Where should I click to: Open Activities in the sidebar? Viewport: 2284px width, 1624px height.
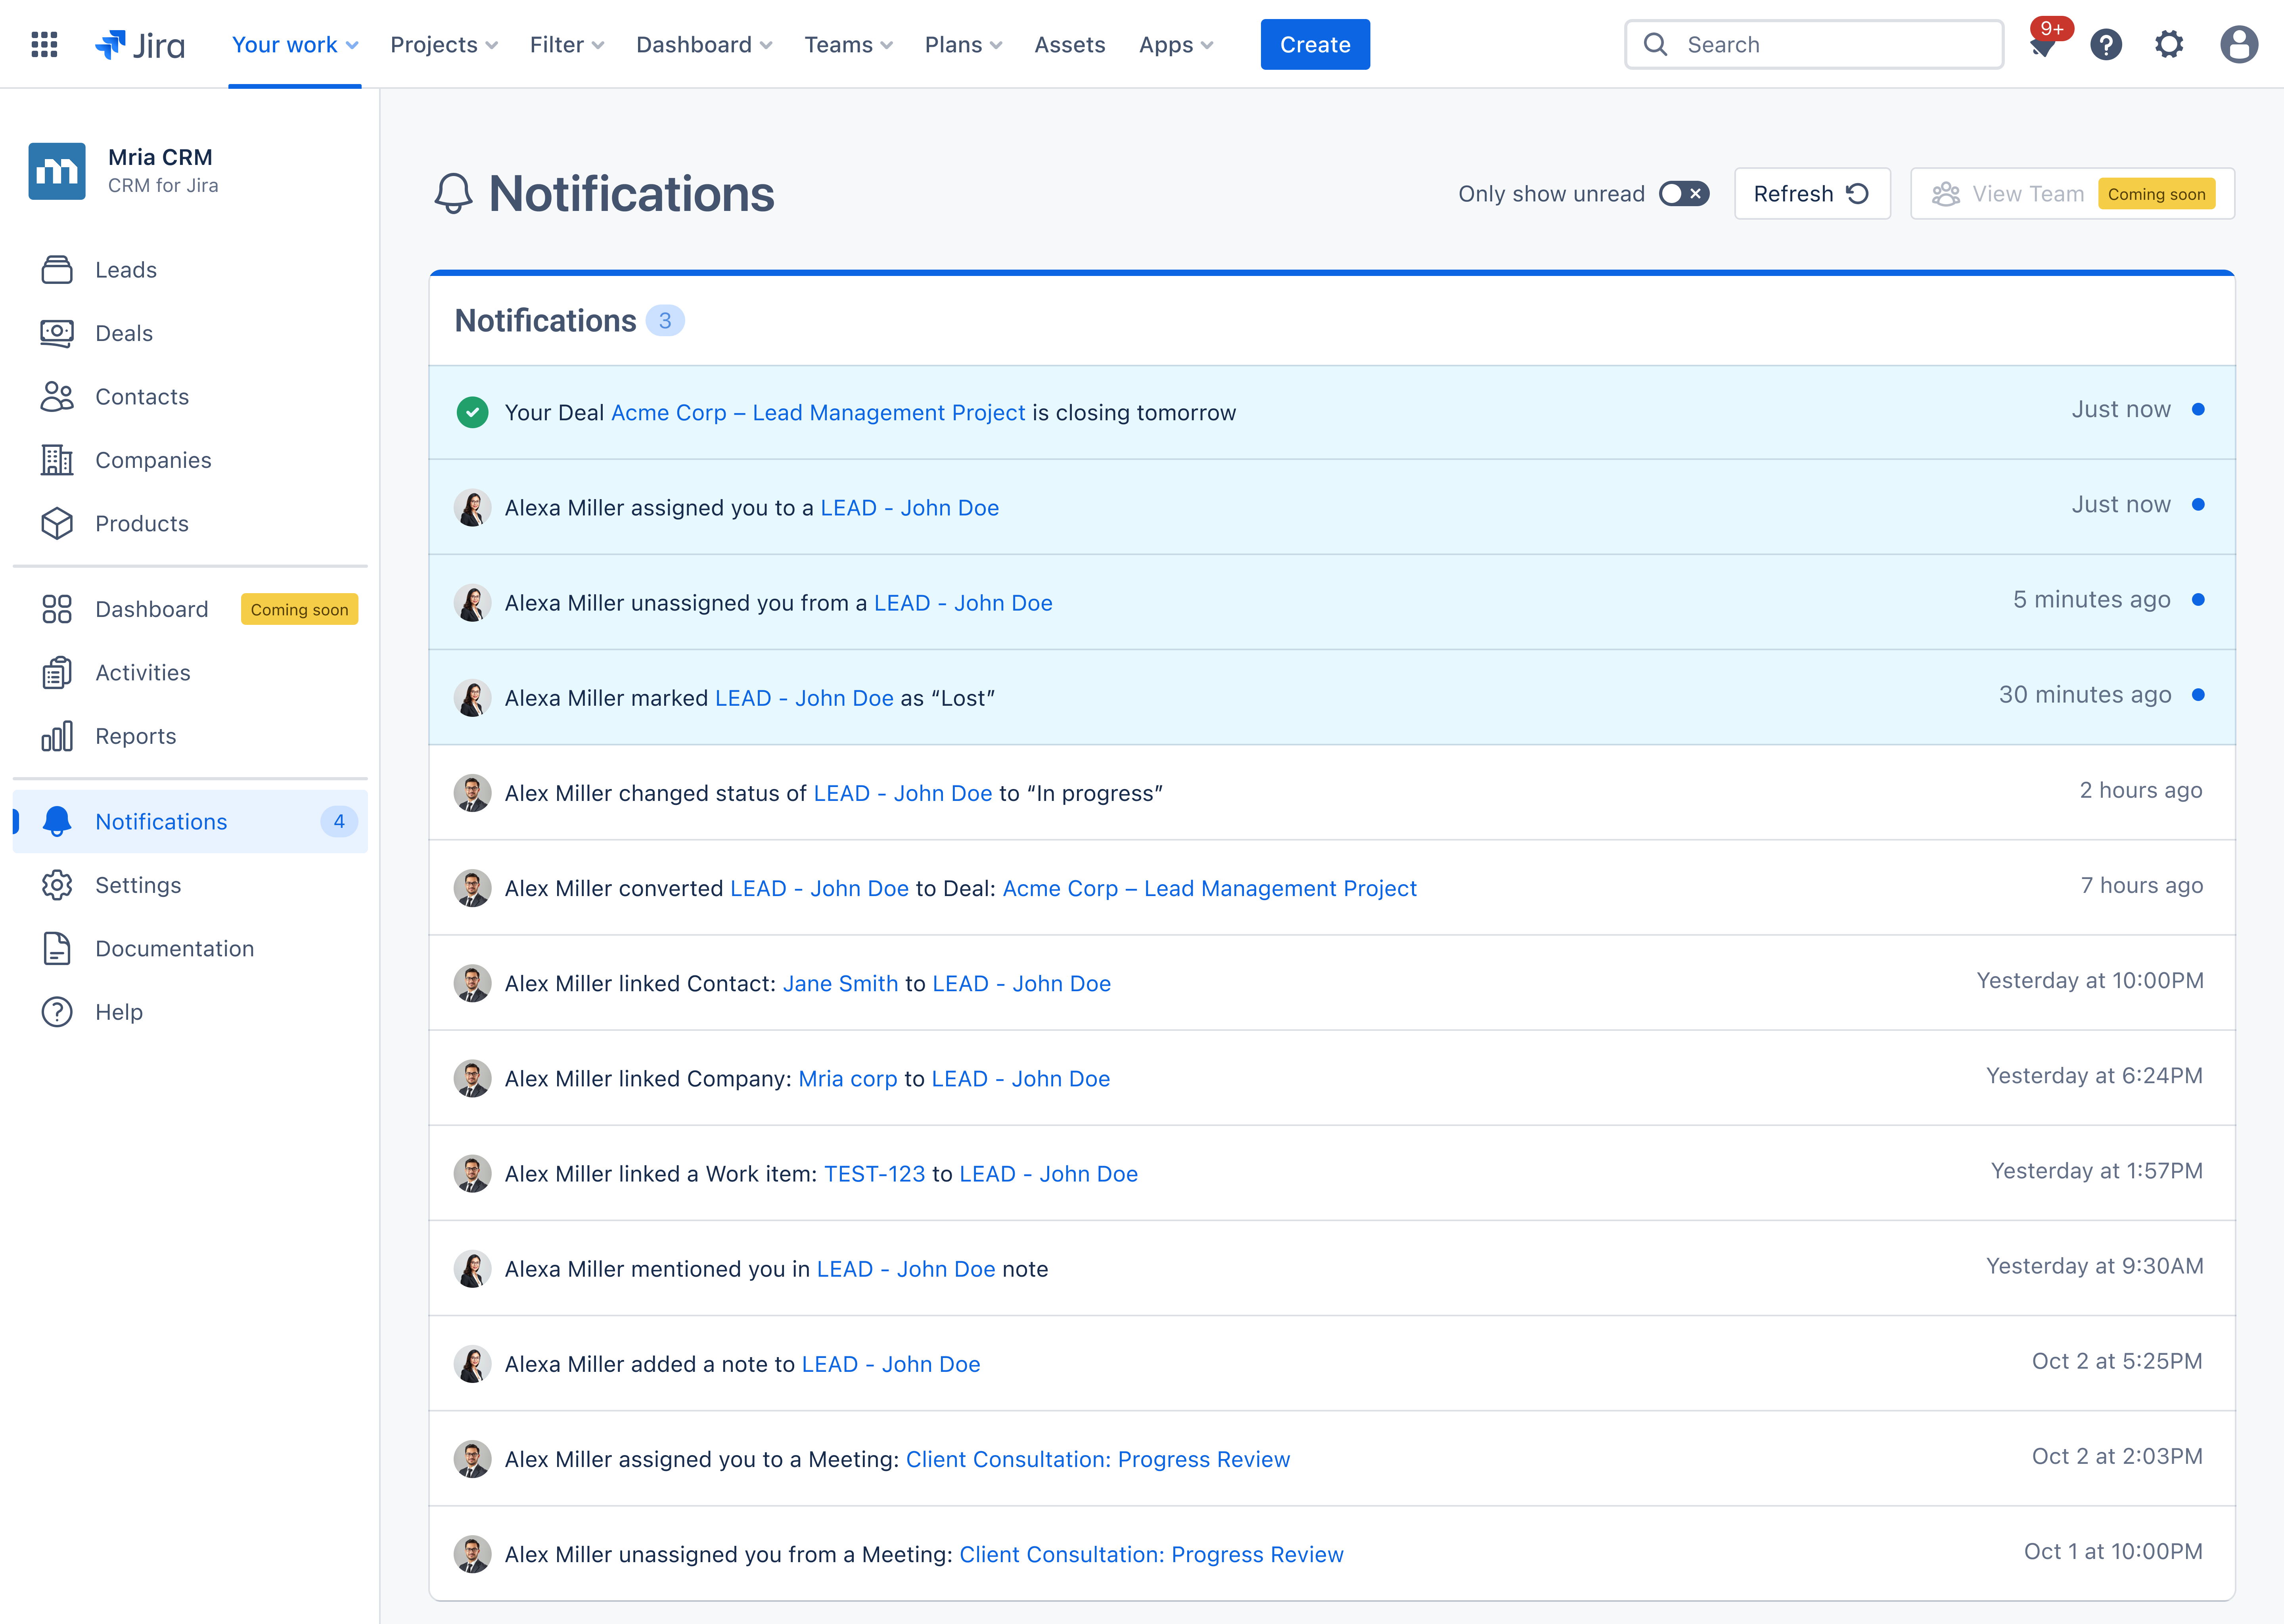(190, 673)
